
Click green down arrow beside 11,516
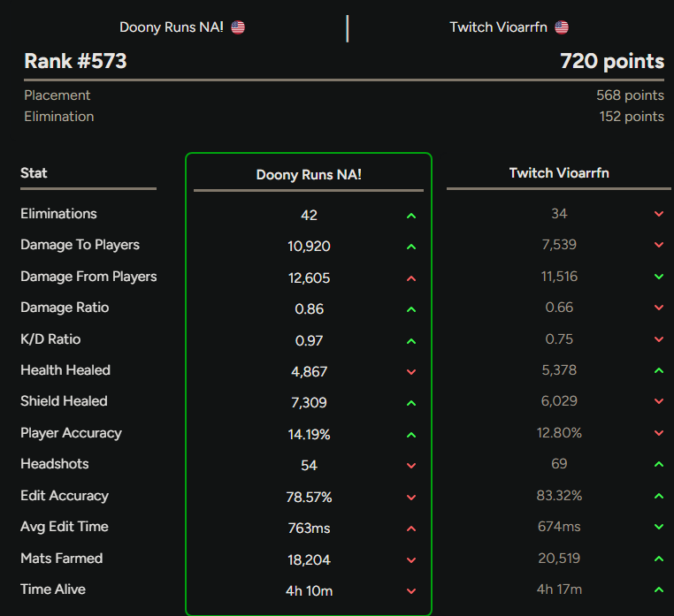(659, 277)
